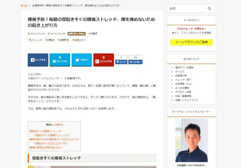
Task: Click the photo caption ending （1971年生まれ）
Action: [191, 165]
